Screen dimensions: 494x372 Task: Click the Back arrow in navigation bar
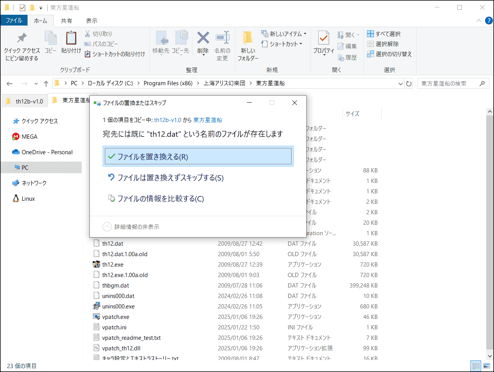(x=10, y=83)
